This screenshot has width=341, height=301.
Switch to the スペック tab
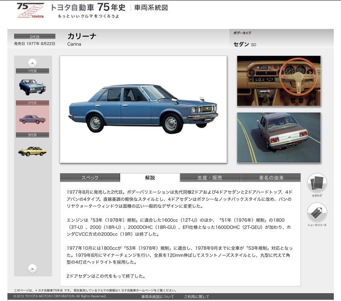(x=90, y=178)
